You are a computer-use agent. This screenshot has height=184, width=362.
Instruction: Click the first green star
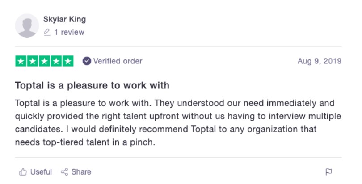(21, 61)
